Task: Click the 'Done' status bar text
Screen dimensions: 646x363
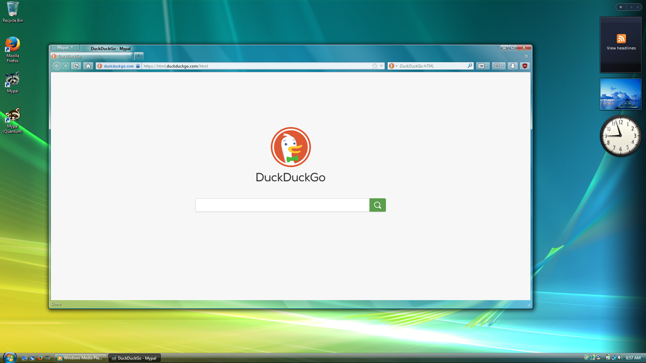Action: pyautogui.click(x=56, y=304)
